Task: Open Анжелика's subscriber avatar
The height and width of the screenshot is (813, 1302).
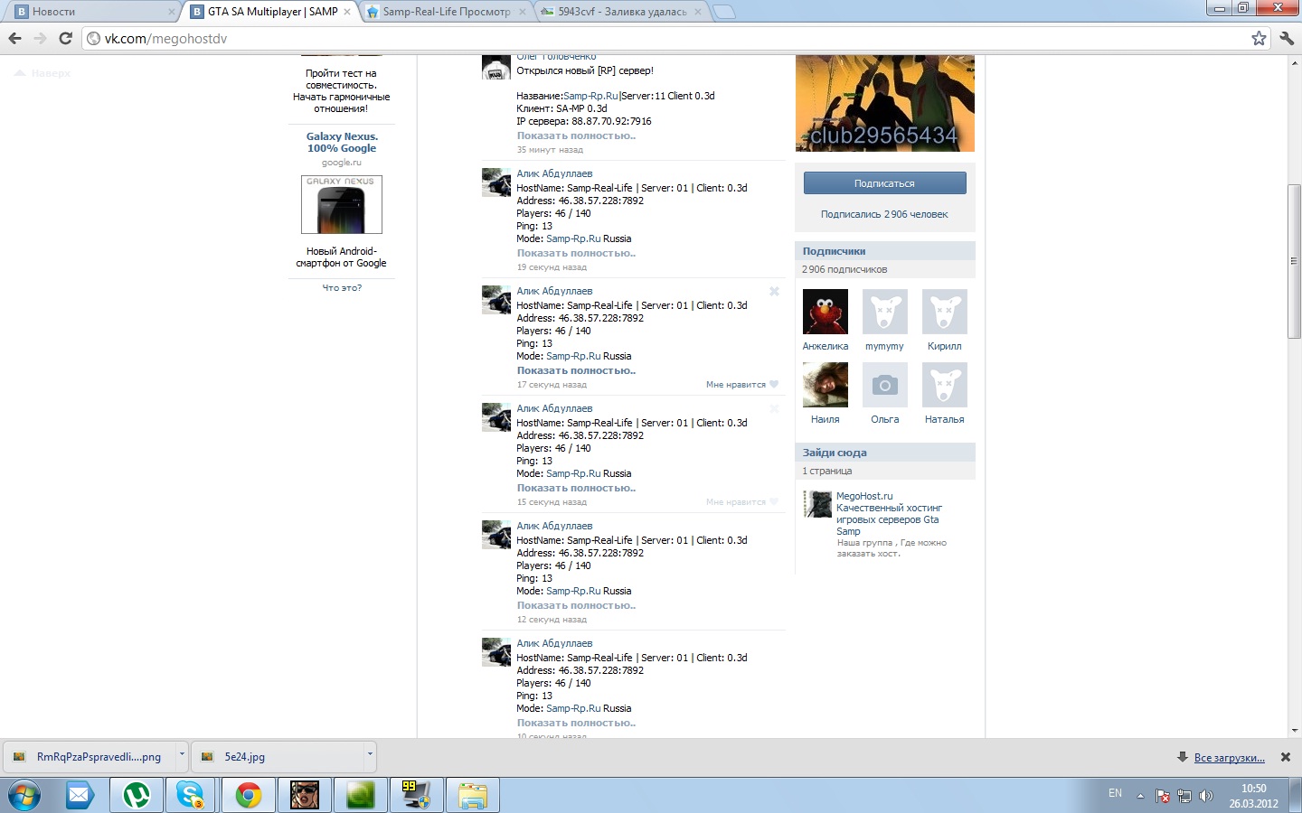Action: [826, 312]
